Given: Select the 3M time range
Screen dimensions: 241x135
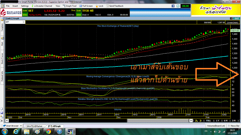Looking at the screenshot, I should [x=234, y=121].
